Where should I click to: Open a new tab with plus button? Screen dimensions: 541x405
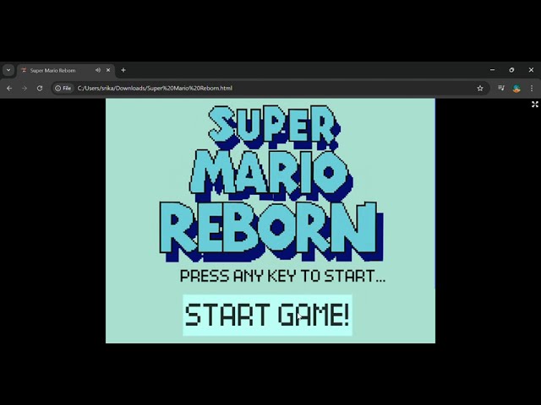tap(123, 70)
